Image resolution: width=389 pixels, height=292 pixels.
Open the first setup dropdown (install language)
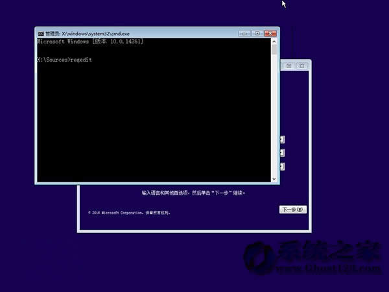[x=281, y=140]
